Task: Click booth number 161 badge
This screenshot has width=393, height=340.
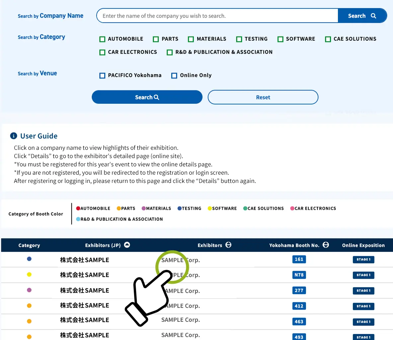Action: (x=299, y=259)
